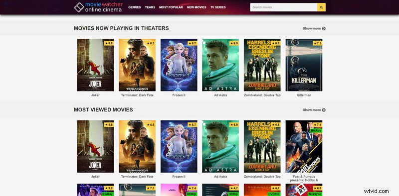The image size is (399, 196).
Task: Click inside the Search movies field
Action: [283, 7]
